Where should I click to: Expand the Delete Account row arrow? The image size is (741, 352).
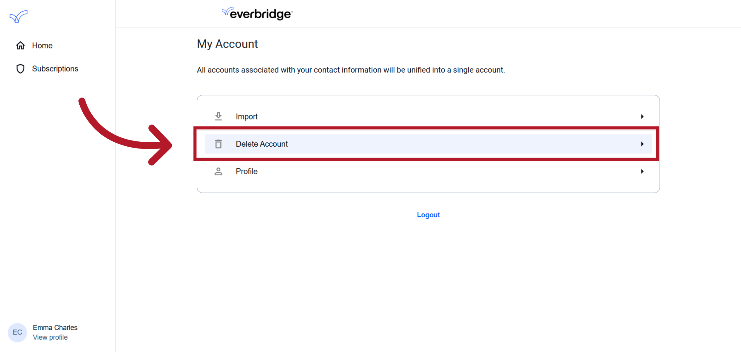pos(642,144)
